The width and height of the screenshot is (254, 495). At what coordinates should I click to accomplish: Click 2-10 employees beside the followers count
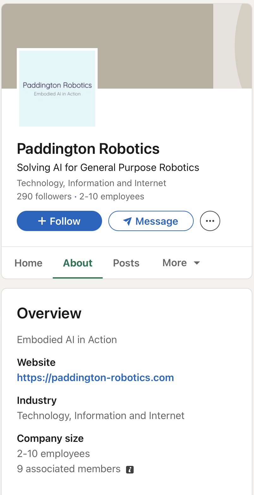click(112, 197)
